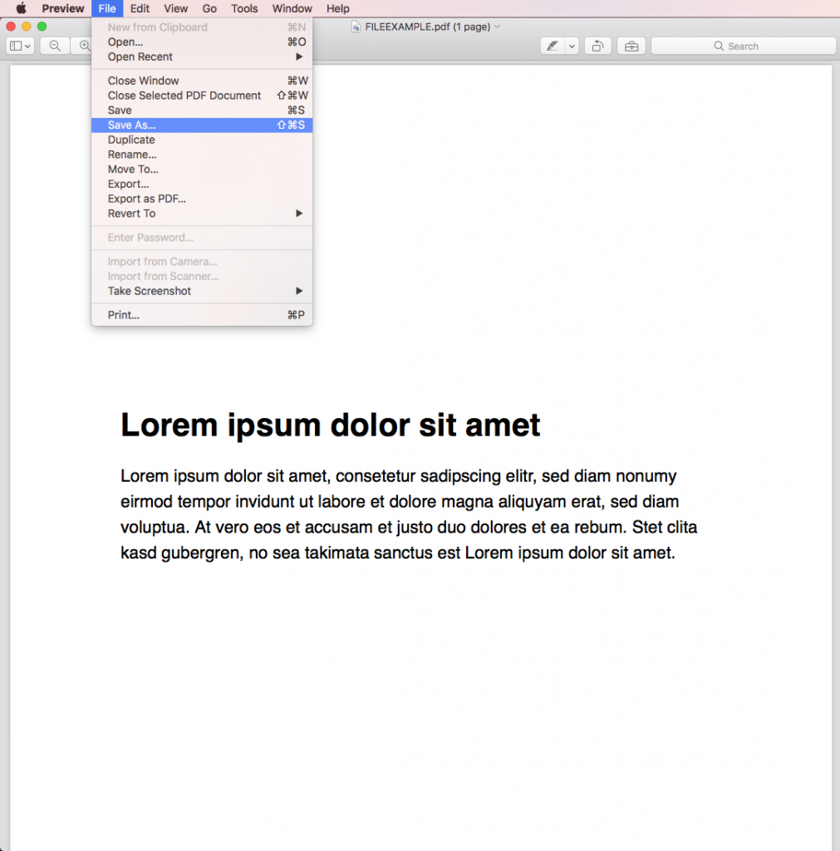Expand the highlight color dropdown arrow

click(572, 47)
